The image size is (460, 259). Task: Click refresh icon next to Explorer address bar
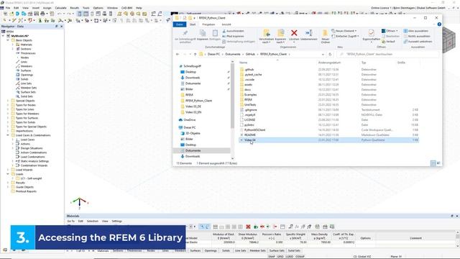[330, 55]
